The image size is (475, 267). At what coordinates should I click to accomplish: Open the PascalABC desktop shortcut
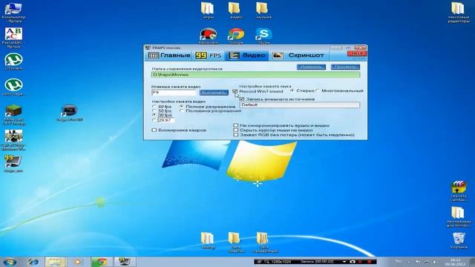point(13,37)
